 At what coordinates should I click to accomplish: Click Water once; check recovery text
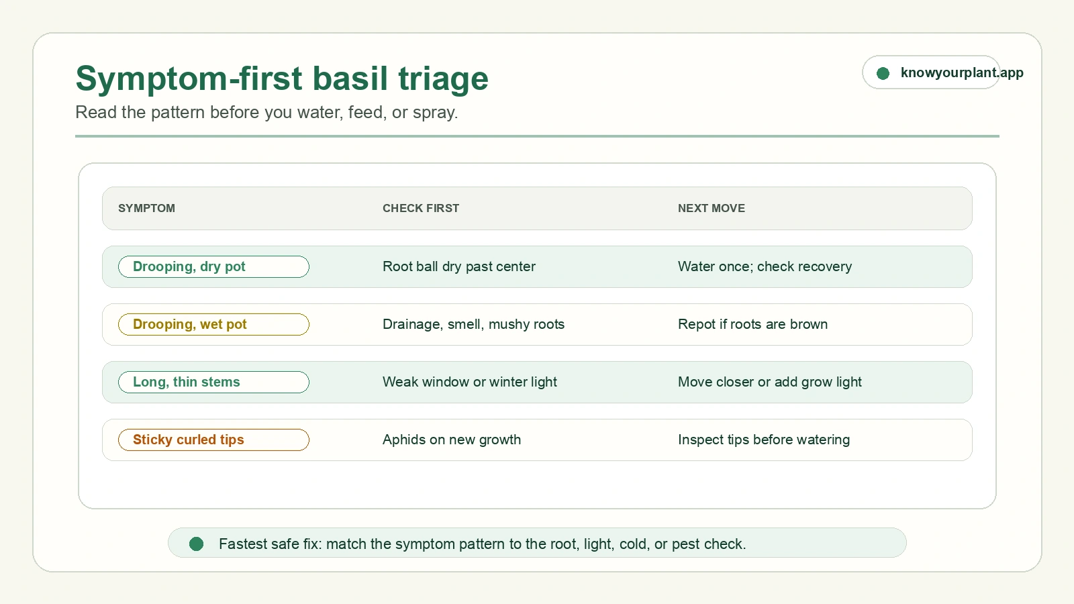point(765,266)
